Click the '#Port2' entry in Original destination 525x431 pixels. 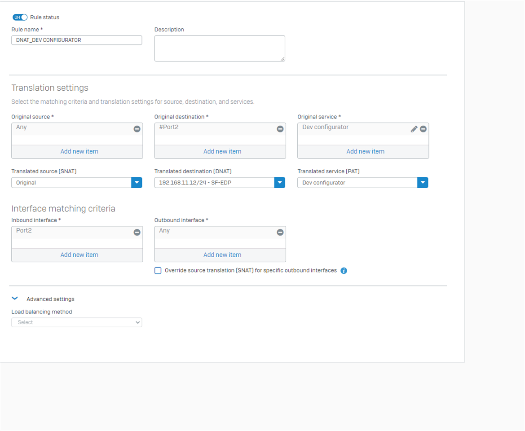point(169,127)
